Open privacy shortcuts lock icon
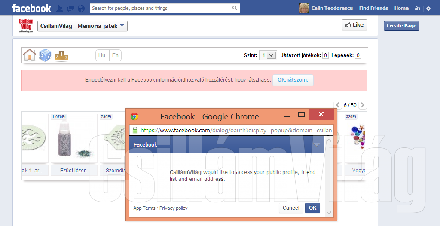The height and width of the screenshot is (226, 440). point(418,9)
